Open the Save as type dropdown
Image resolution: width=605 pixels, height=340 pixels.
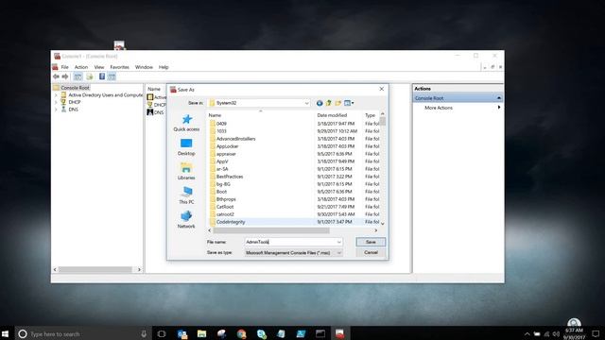(x=338, y=253)
